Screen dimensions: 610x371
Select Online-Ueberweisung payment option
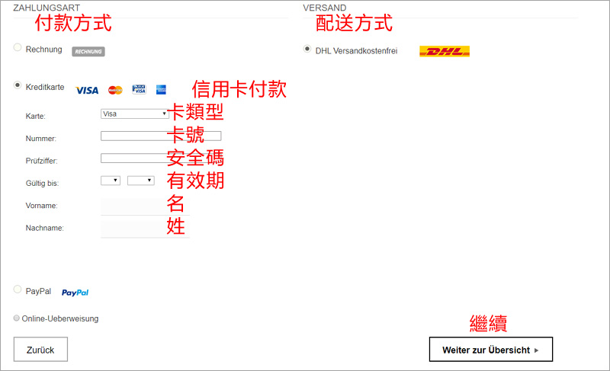pos(18,318)
